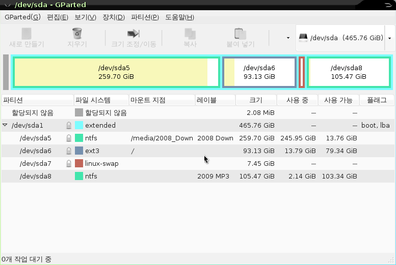Select the /dev/sda8 row name
The width and height of the screenshot is (396, 265).
pyautogui.click(x=36, y=176)
